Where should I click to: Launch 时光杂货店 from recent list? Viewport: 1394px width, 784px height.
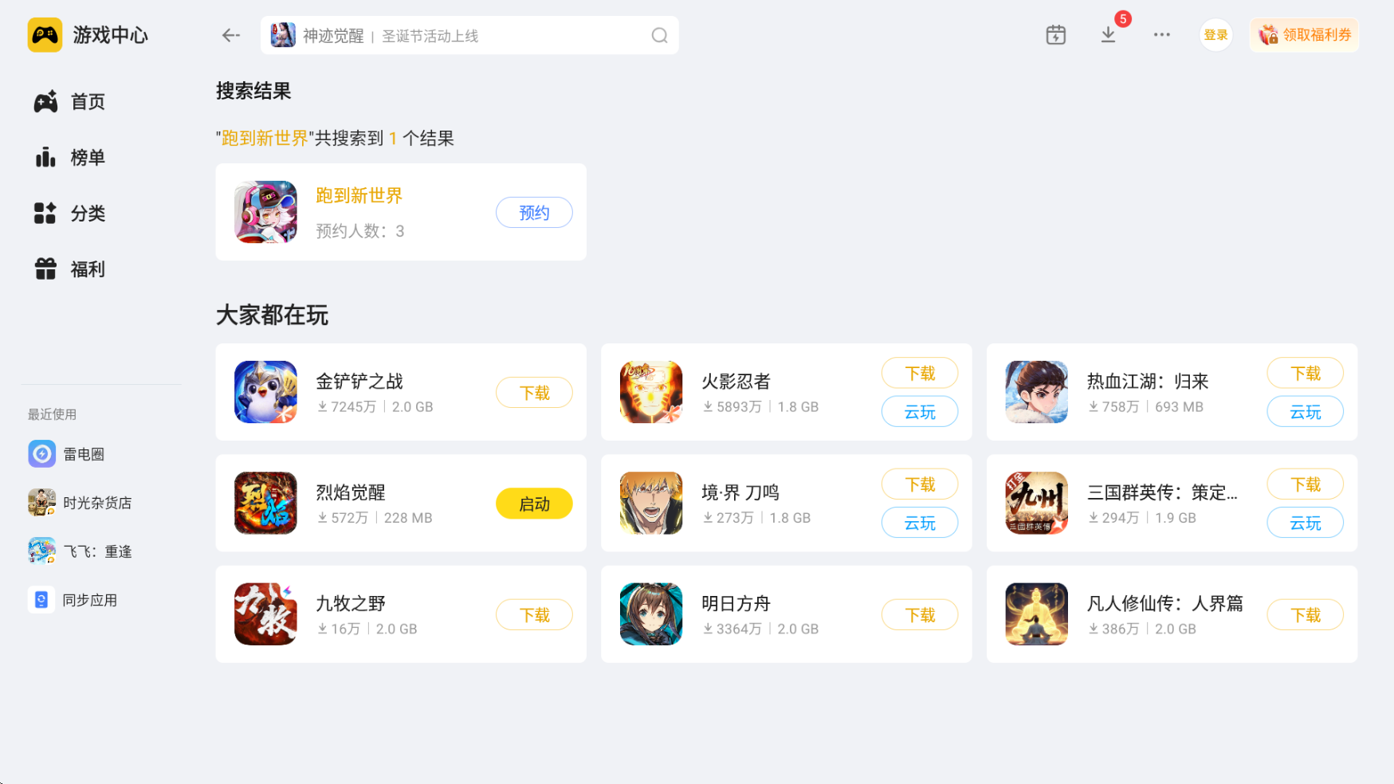point(80,503)
